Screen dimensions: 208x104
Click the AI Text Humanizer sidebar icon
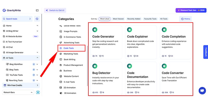coord(4,42)
